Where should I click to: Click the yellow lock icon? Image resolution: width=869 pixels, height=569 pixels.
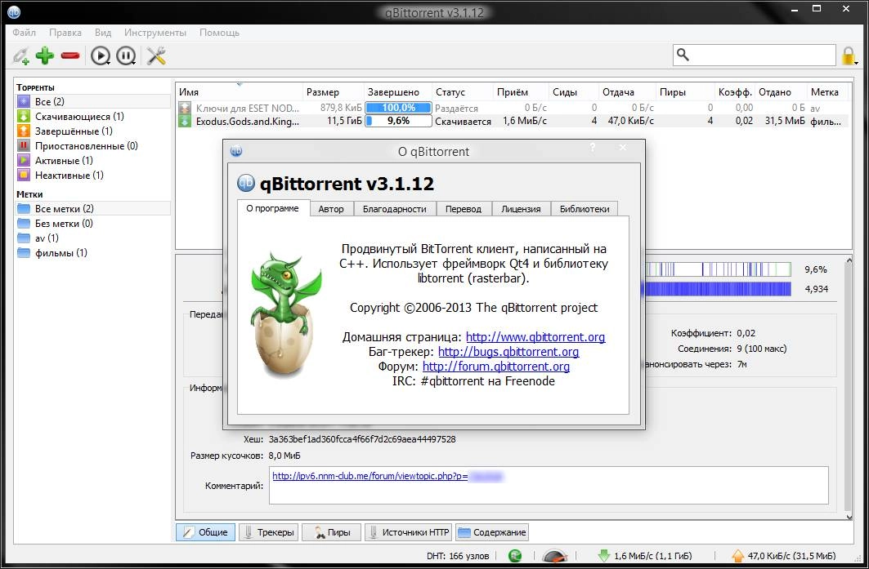tap(849, 56)
